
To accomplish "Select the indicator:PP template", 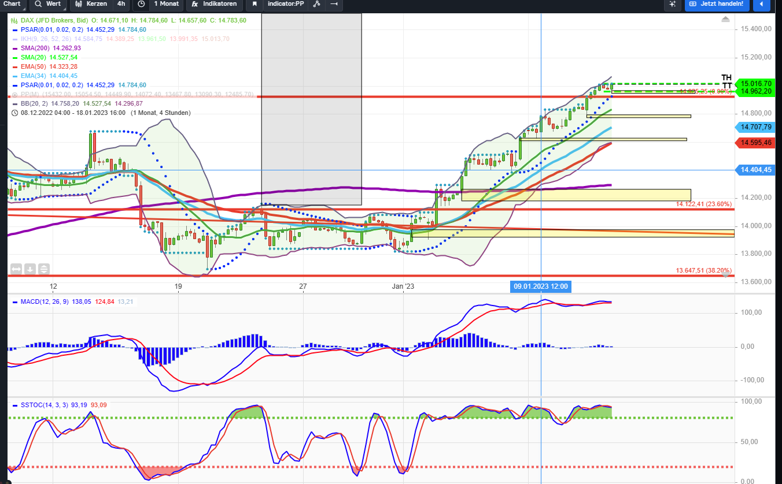I will tap(285, 4).
